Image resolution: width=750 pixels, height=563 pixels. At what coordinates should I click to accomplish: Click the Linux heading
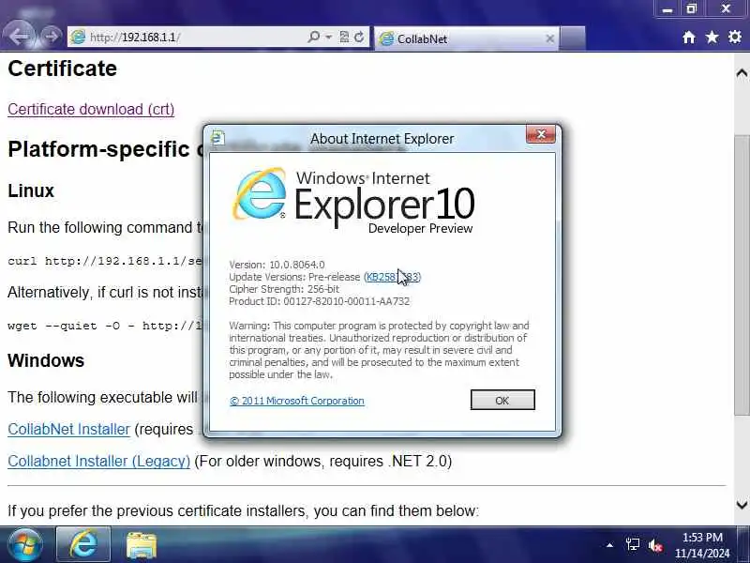[x=31, y=191]
